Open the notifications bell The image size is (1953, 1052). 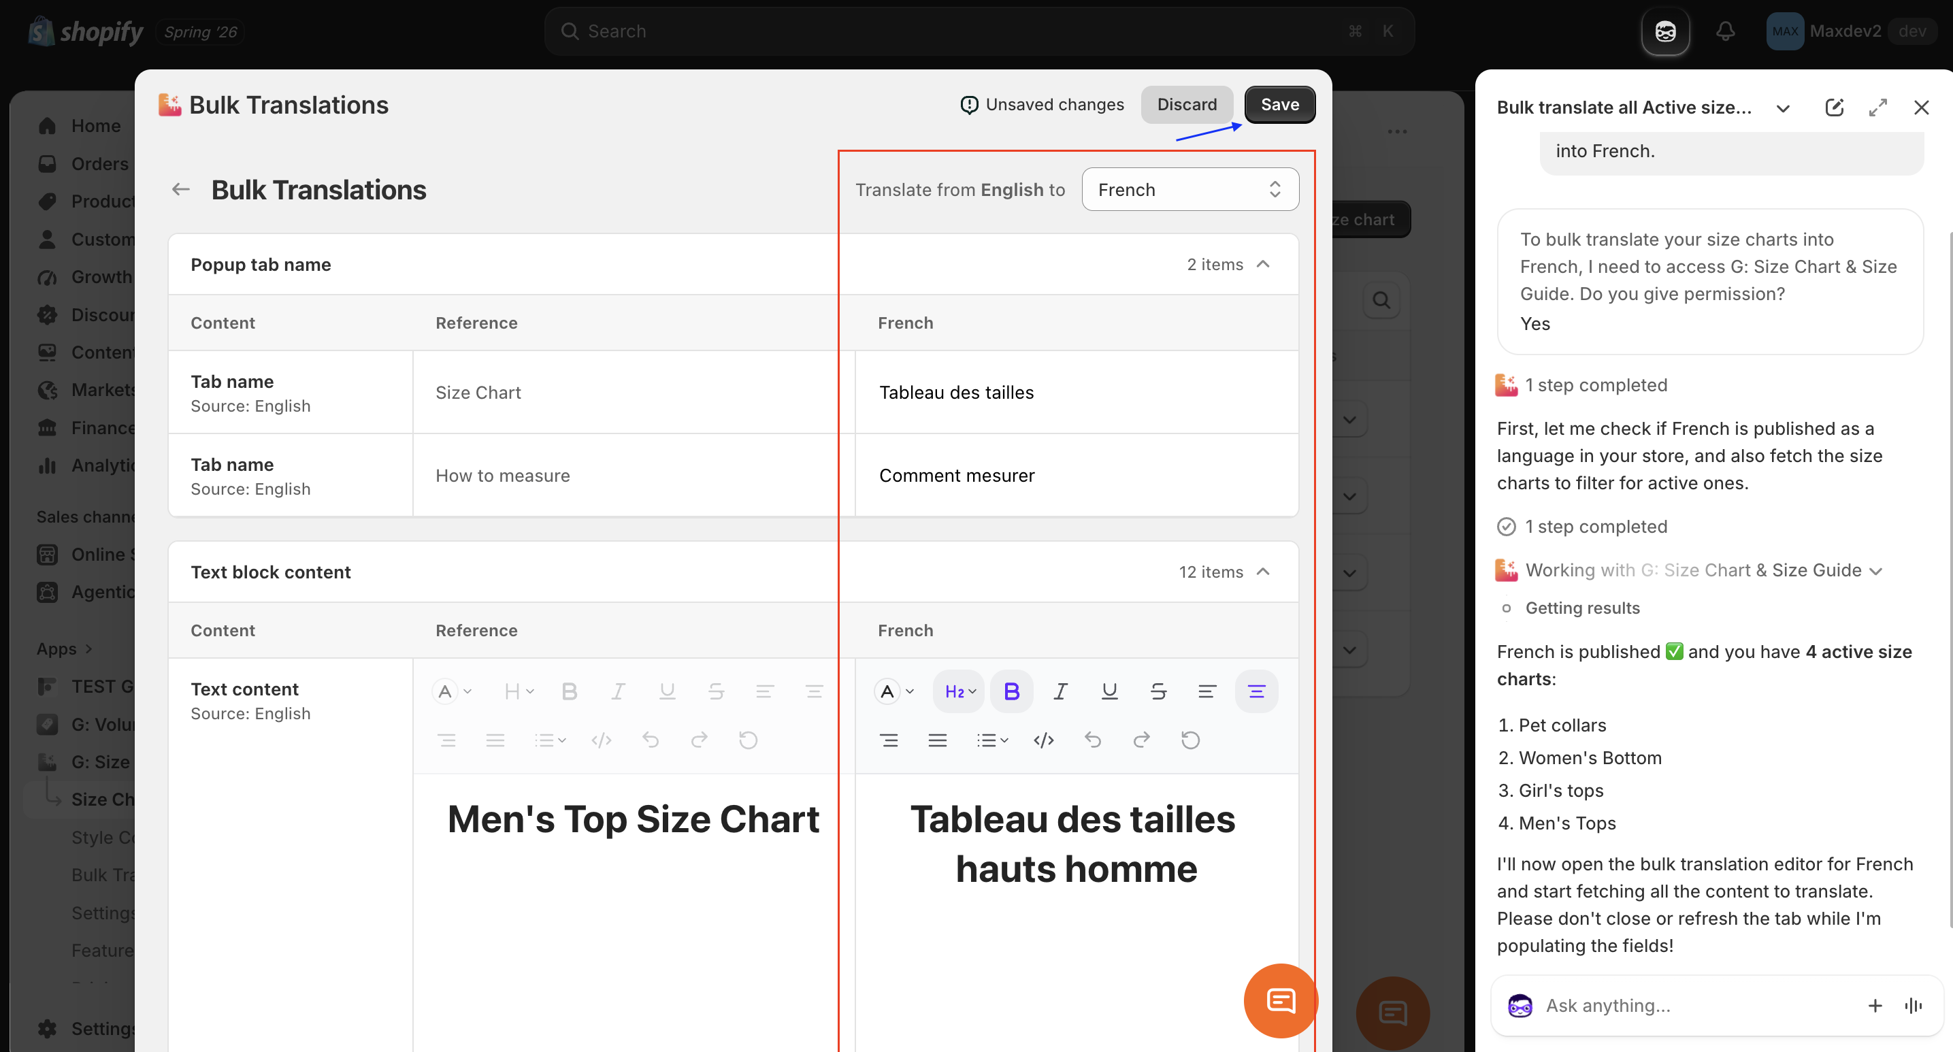1726,31
